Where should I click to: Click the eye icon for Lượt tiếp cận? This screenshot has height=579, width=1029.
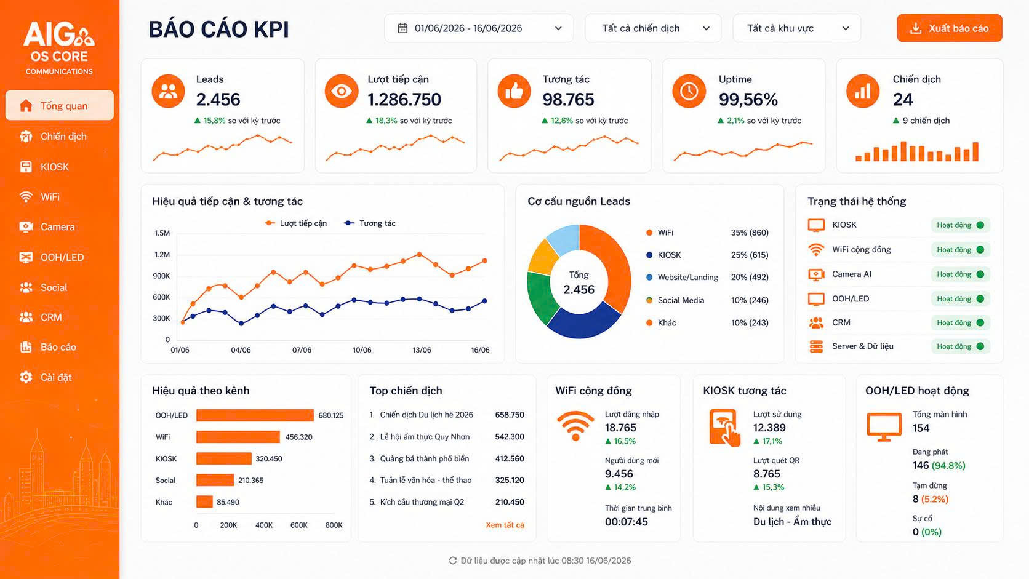(x=341, y=91)
